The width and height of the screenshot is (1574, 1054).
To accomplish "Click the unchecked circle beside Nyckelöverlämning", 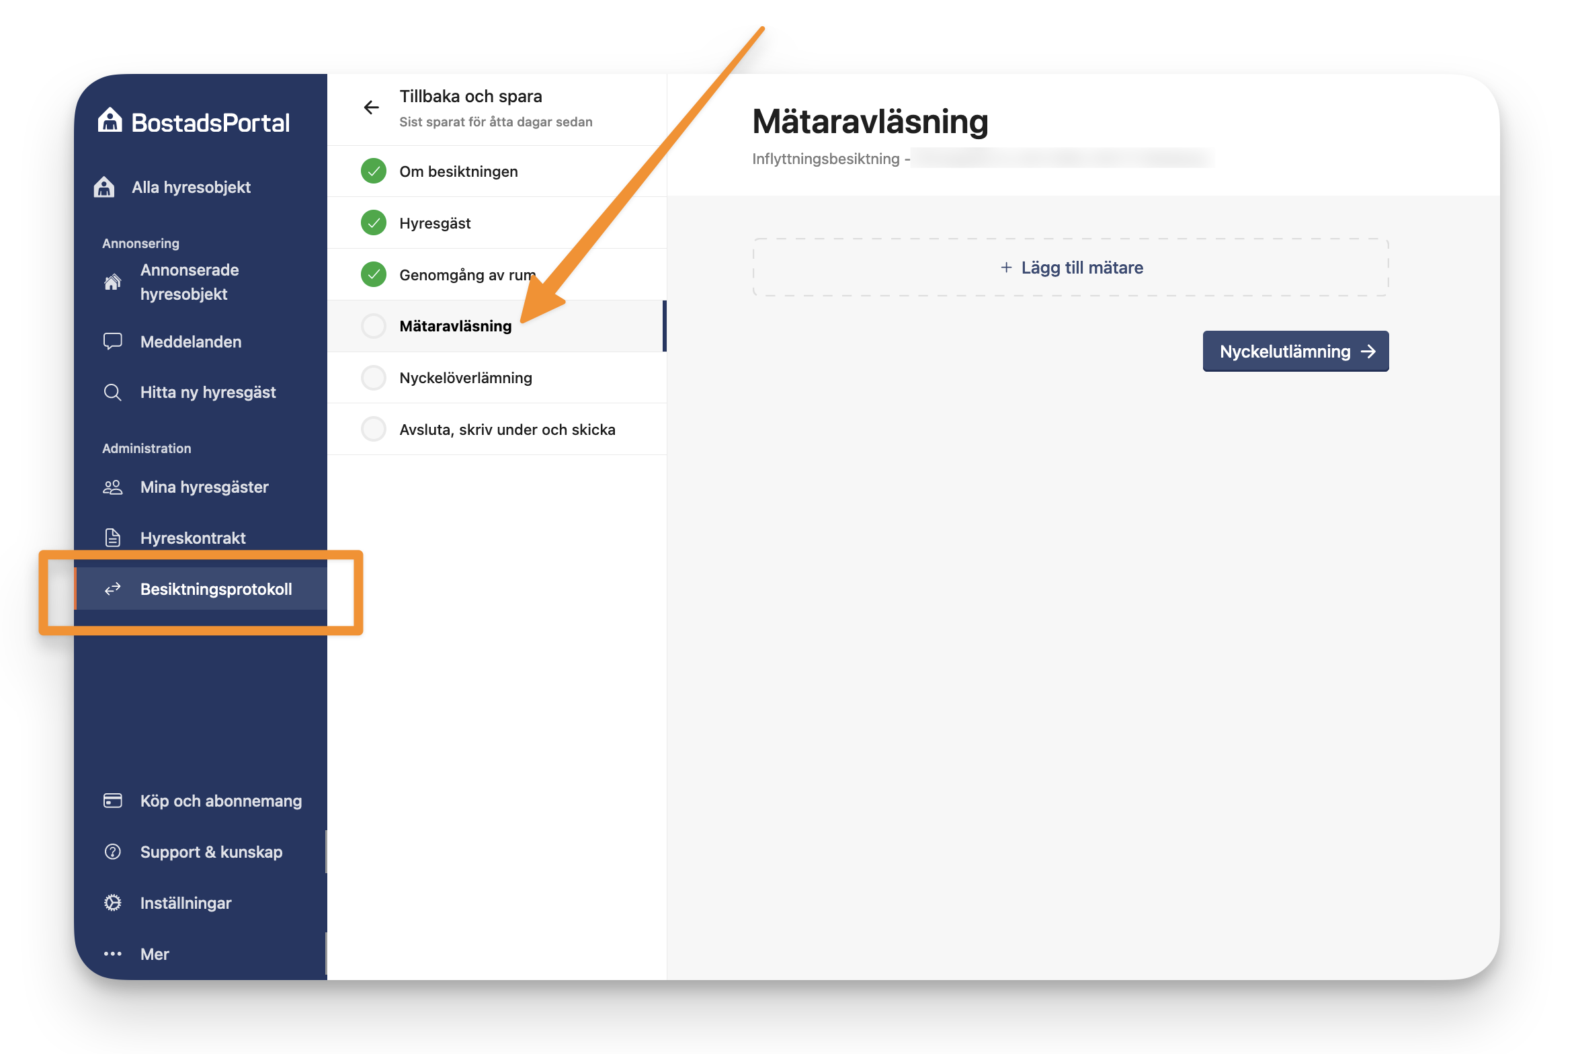I will pos(374,378).
